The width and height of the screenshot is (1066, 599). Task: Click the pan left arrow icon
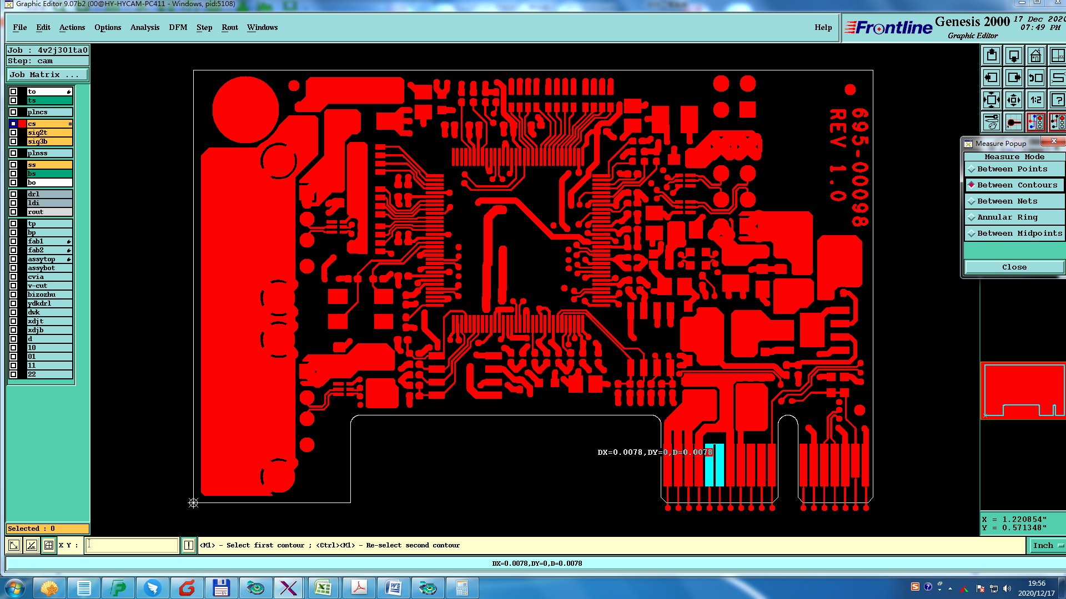pos(992,78)
